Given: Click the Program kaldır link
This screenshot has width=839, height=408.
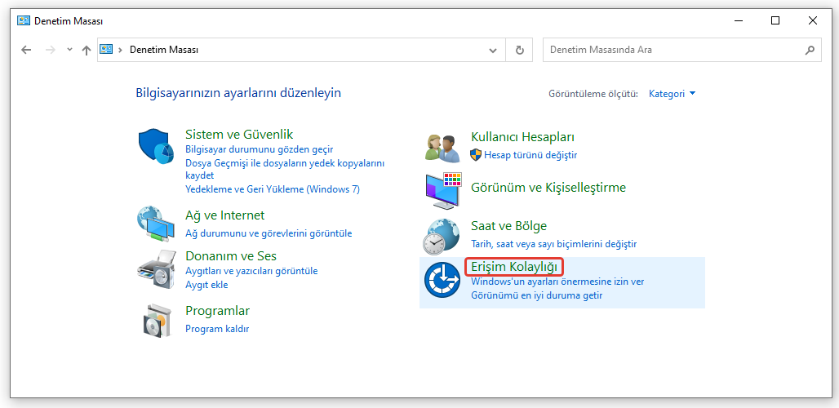Looking at the screenshot, I should [x=217, y=329].
